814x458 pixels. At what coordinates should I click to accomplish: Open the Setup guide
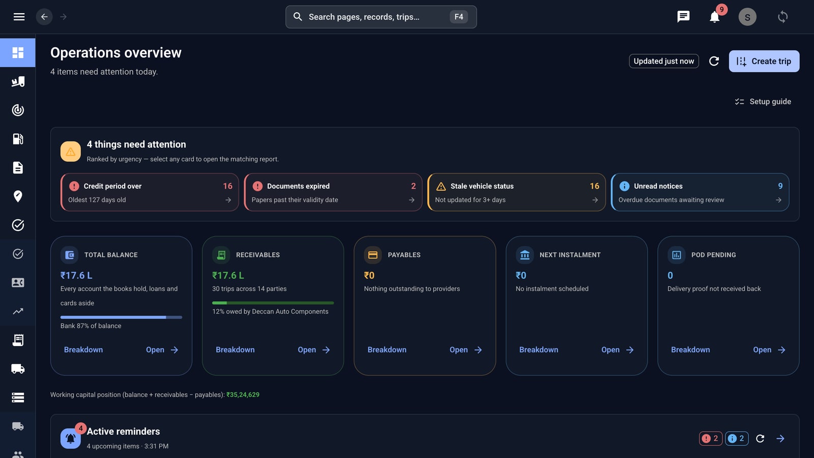click(763, 102)
